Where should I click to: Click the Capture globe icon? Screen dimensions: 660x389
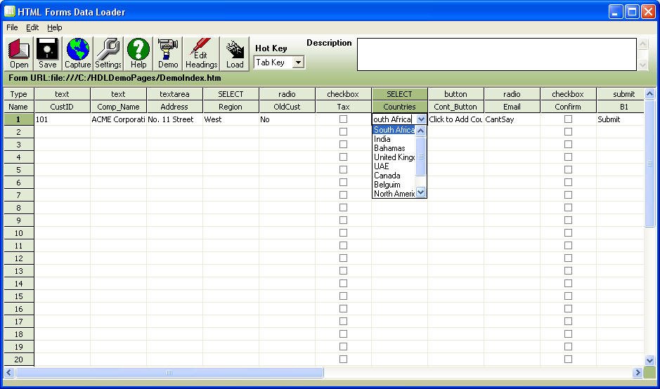(x=77, y=53)
